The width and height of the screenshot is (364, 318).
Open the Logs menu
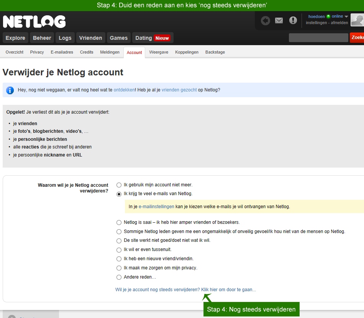click(x=65, y=38)
